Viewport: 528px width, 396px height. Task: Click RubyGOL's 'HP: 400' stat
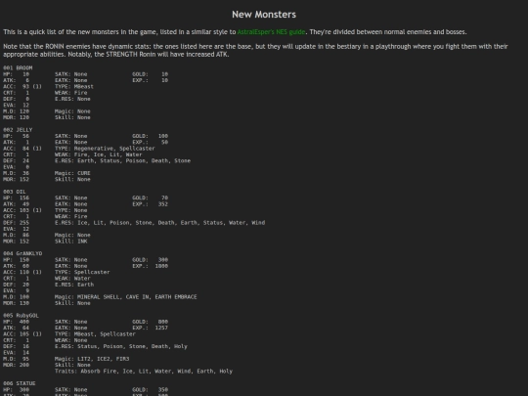(x=17, y=322)
